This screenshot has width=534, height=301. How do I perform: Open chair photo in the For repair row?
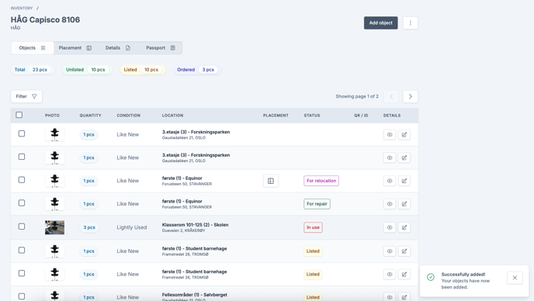(x=54, y=203)
